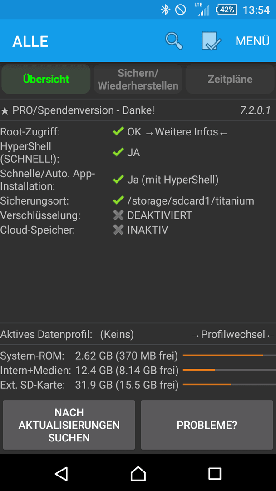Click Nach Aktualisierungen suchen button
The width and height of the screenshot is (276, 491).
tap(69, 425)
